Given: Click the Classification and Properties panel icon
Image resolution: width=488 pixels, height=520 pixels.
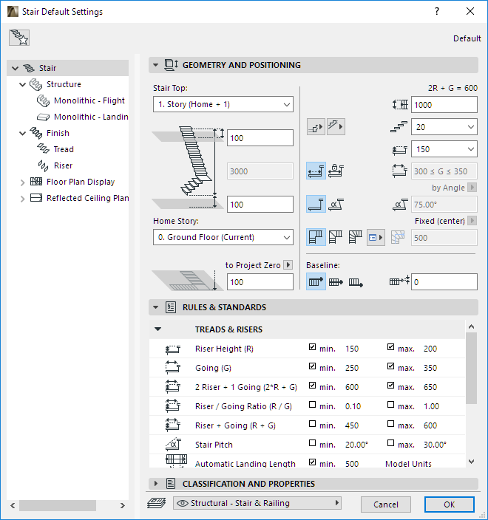Looking at the screenshot, I should pos(171,484).
